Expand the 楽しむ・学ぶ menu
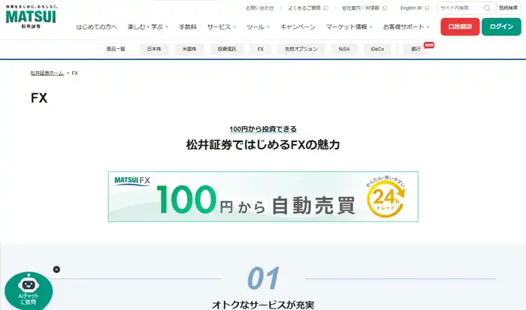This screenshot has width=526, height=310. coord(147,27)
